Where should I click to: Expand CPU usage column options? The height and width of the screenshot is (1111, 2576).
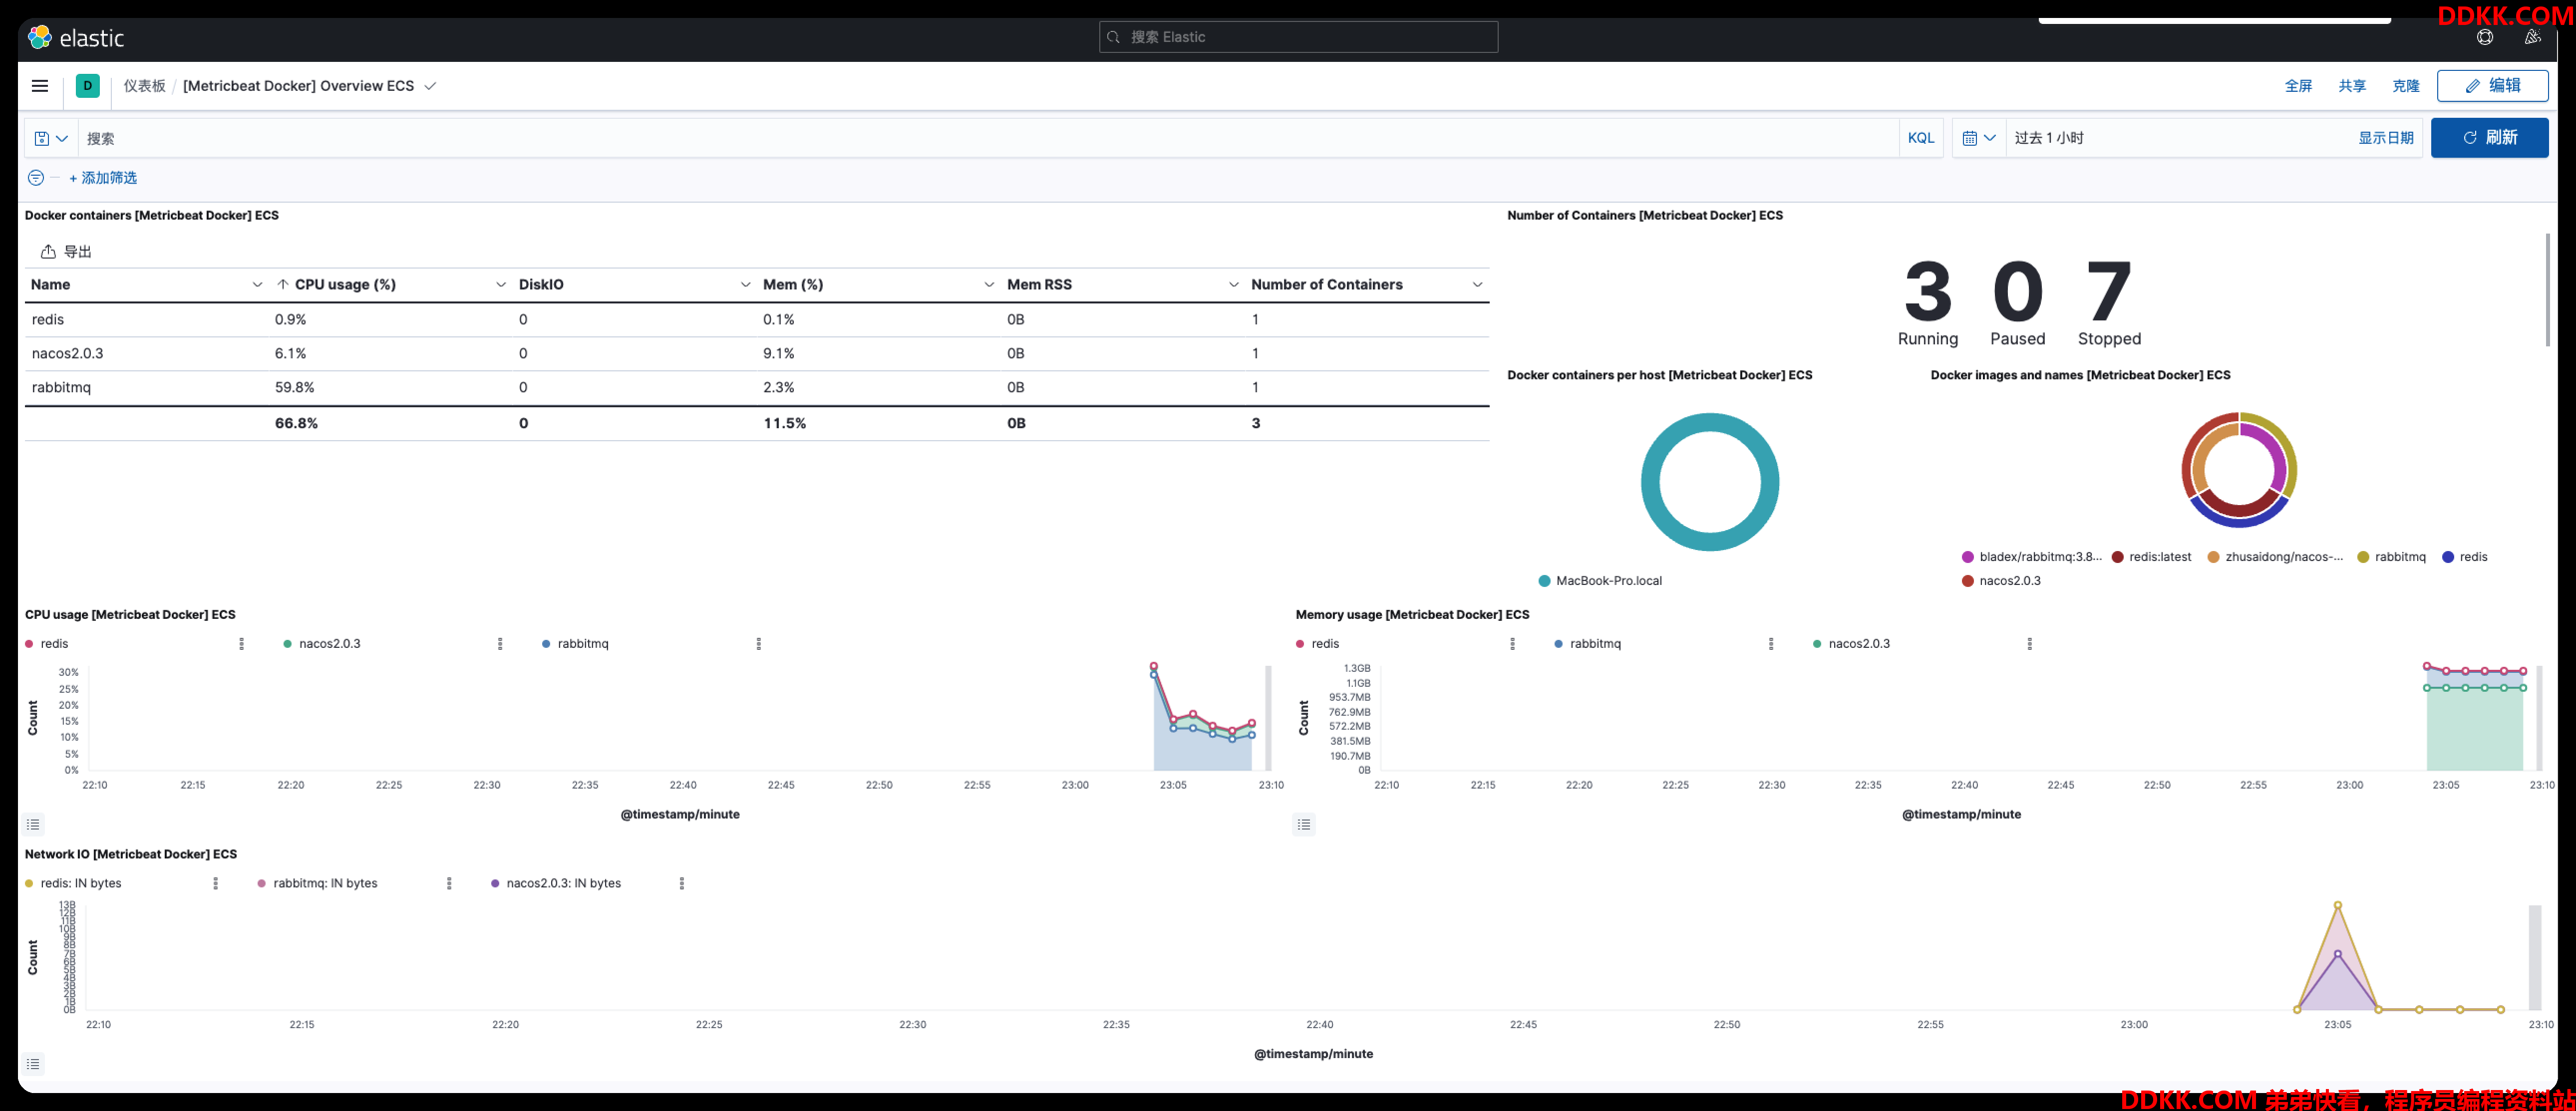[x=501, y=284]
